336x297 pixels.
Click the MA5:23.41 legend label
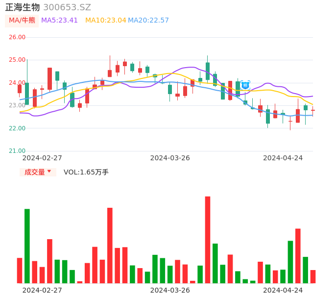coord(59,21)
